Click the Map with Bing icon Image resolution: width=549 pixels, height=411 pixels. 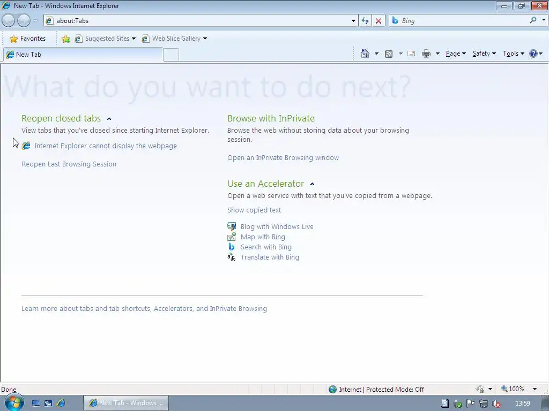[232, 237]
